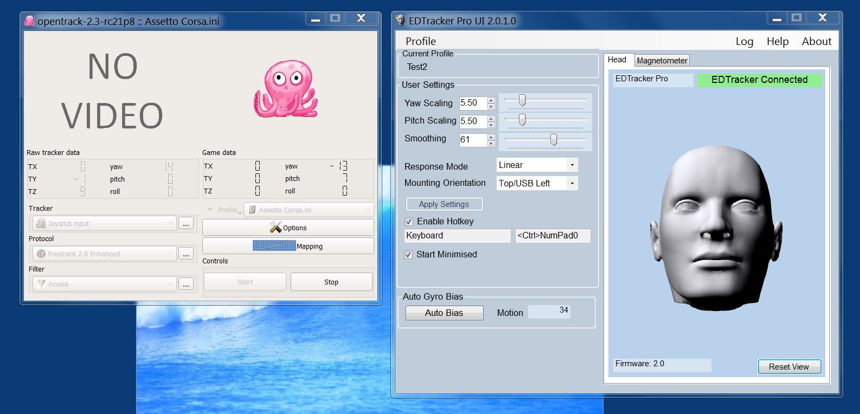
Task: Open opentrack Options
Action: tap(288, 228)
